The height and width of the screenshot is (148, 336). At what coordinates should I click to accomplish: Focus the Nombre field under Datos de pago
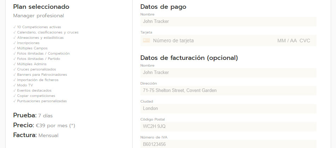228,21
